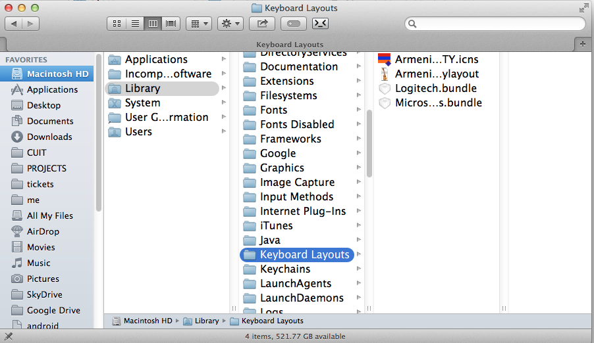Add a new tab with plus button
Screen dimensions: 594x343
(583, 44)
